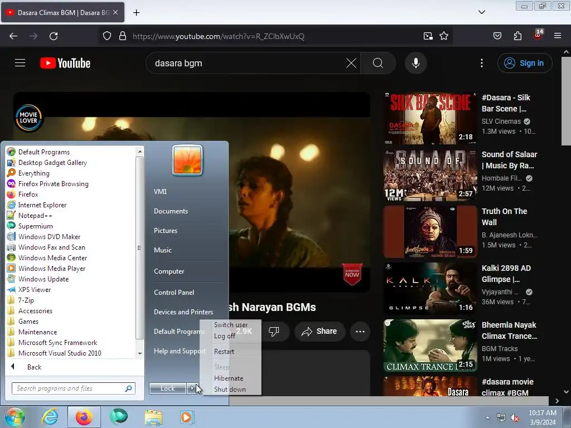Open the Firefox application menu
This screenshot has width=571, height=428.
click(557, 36)
